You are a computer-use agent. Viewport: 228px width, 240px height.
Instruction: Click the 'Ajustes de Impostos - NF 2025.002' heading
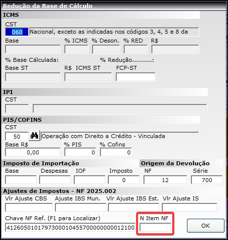coord(59,191)
